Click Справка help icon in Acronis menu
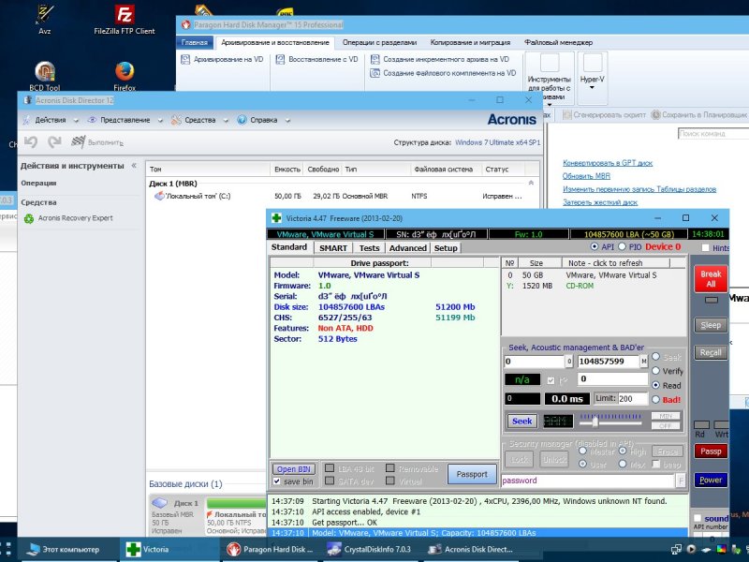Viewport: 749px width, 562px height. (242, 120)
